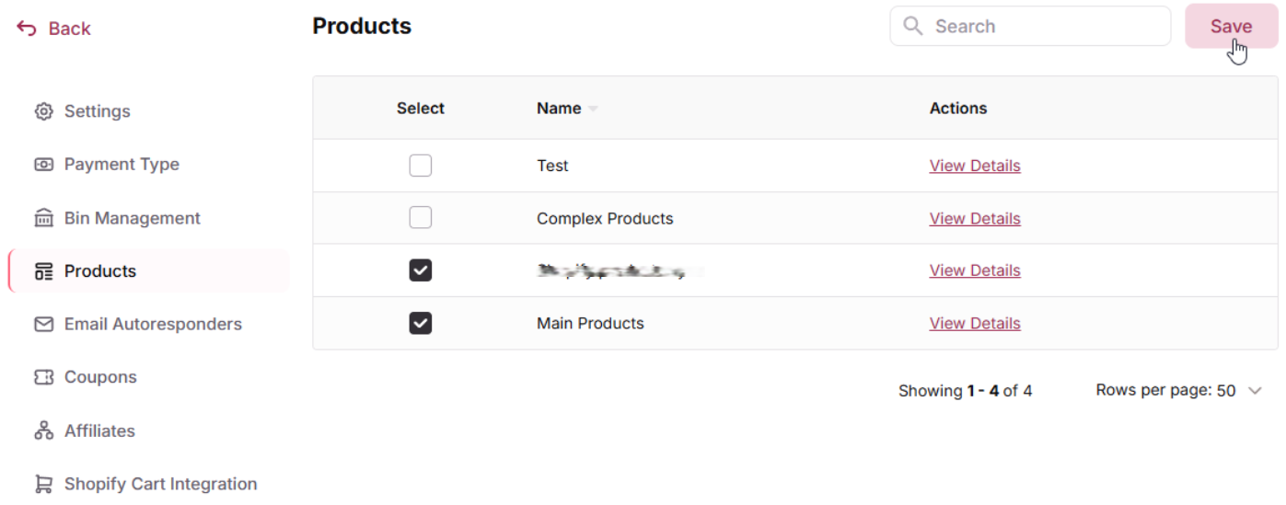Select Products in the sidebar
The width and height of the screenshot is (1286, 505).
click(x=149, y=271)
